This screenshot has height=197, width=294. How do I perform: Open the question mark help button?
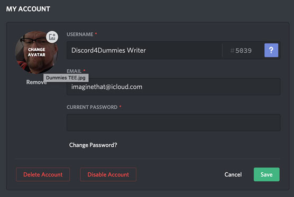tap(271, 50)
